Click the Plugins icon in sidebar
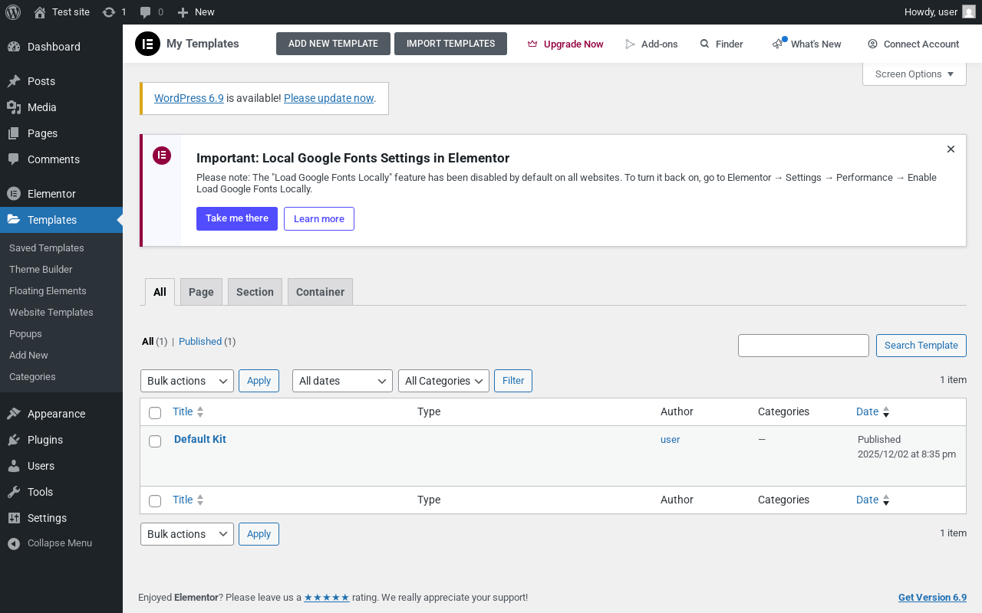The width and height of the screenshot is (982, 613). [14, 440]
